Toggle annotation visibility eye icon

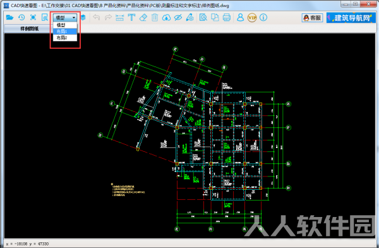(178, 18)
